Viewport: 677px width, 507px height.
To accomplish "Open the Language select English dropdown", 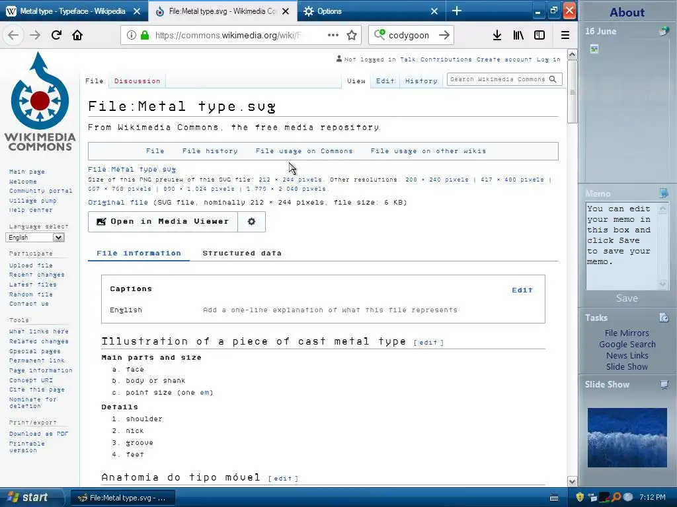I will point(35,238).
